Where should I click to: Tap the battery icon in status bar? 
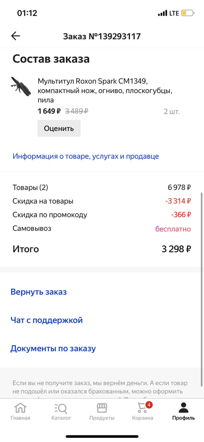[x=187, y=13]
